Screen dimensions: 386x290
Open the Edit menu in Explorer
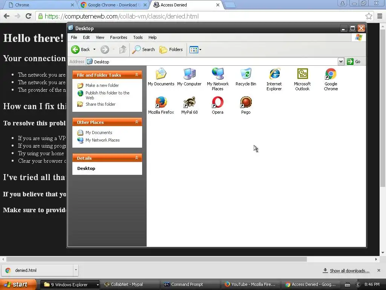tap(86, 37)
